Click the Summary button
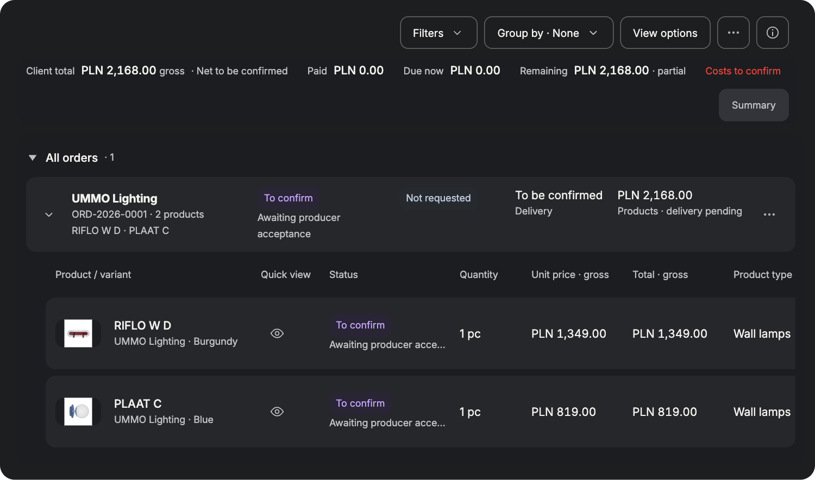Viewport: 815px width, 480px height. click(x=754, y=105)
